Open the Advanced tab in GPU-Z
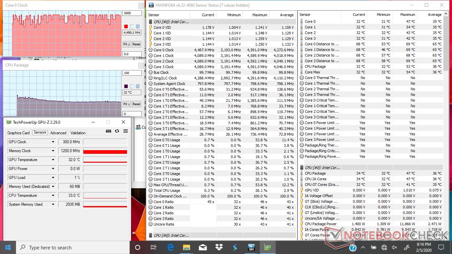The width and height of the screenshot is (452, 254). (58, 133)
